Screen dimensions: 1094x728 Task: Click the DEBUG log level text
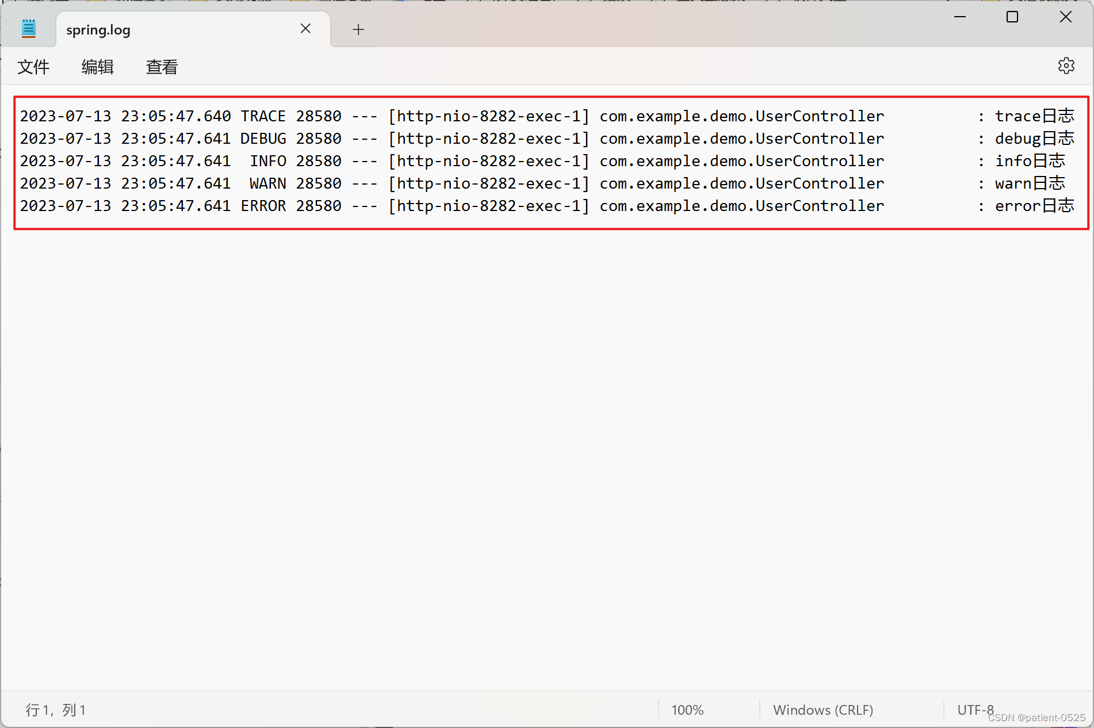coord(263,139)
